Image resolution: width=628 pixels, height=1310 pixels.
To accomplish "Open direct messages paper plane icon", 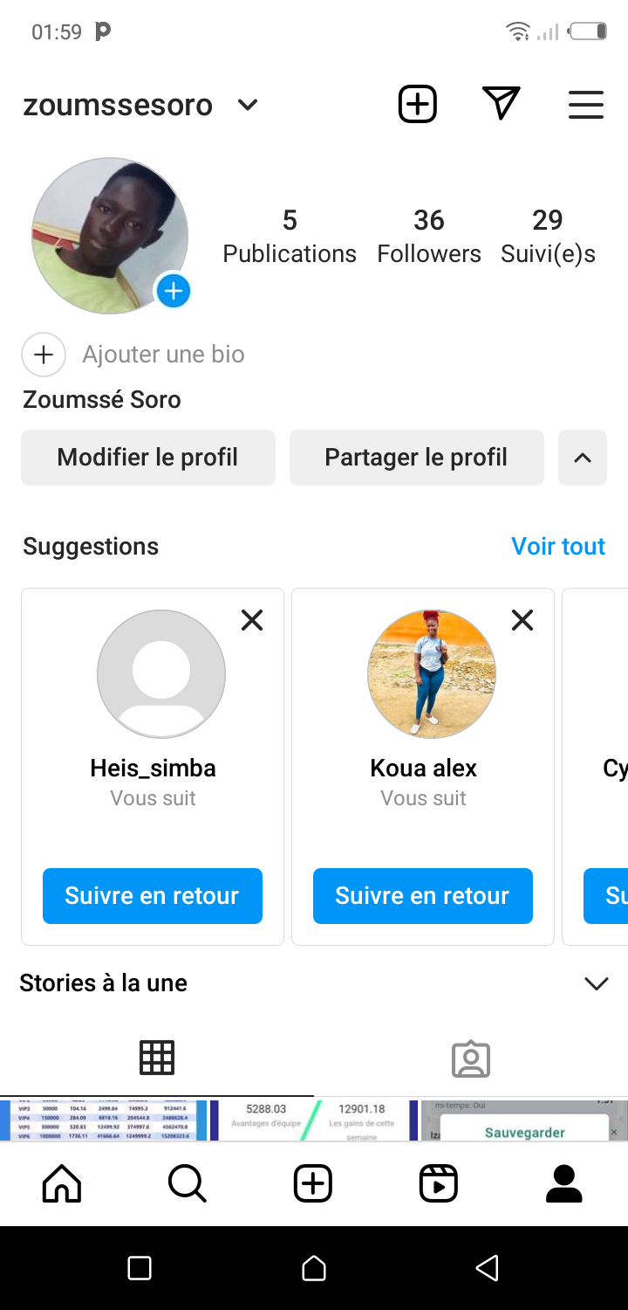I will [x=502, y=104].
